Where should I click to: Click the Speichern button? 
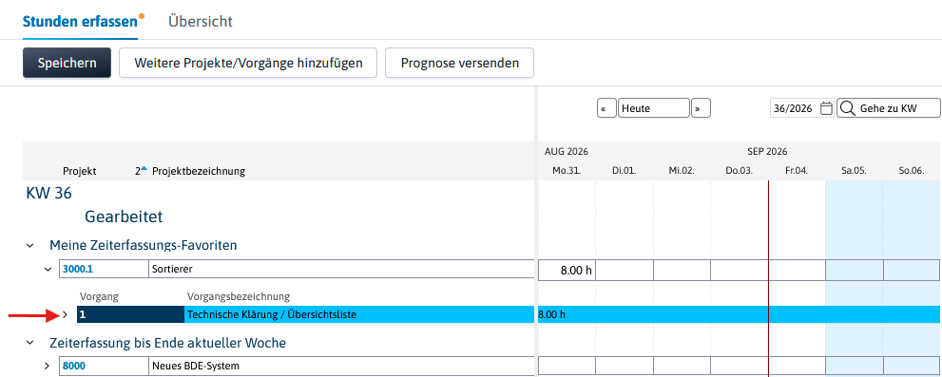[67, 63]
